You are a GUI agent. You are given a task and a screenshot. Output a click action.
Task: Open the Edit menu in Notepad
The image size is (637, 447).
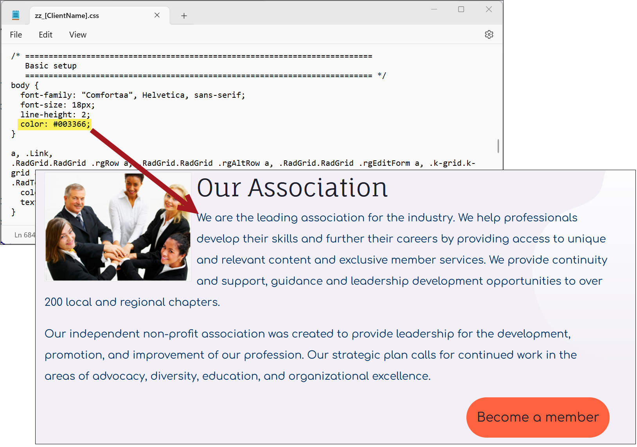[45, 35]
